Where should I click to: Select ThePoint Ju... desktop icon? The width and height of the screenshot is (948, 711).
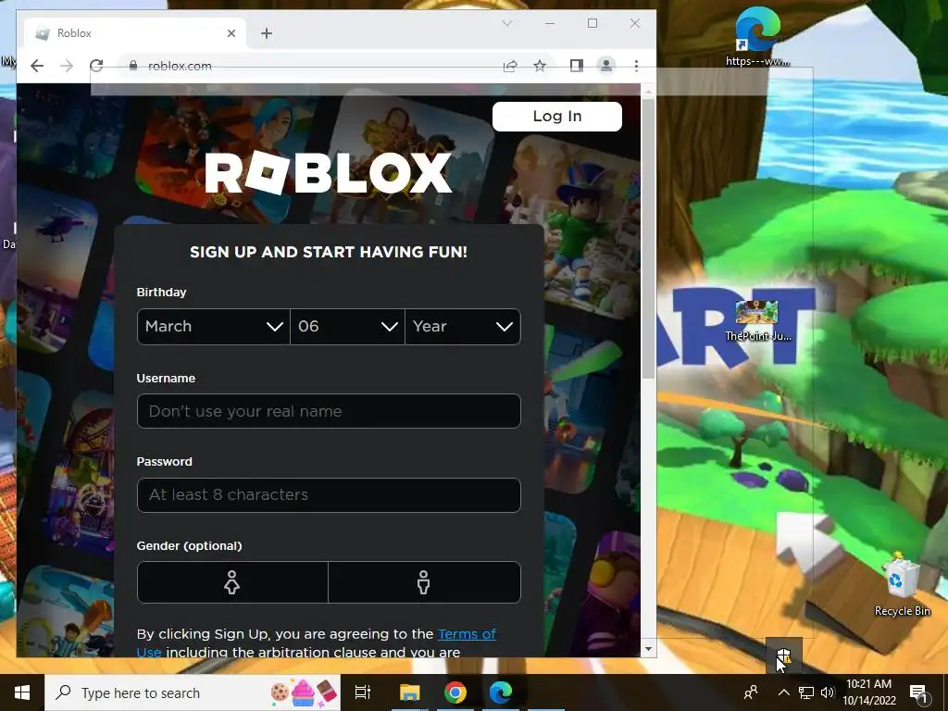pos(757,320)
